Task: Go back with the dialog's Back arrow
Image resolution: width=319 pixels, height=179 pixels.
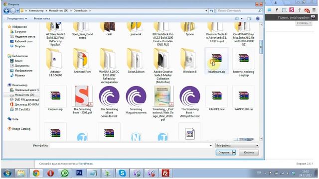Action: pos(6,10)
